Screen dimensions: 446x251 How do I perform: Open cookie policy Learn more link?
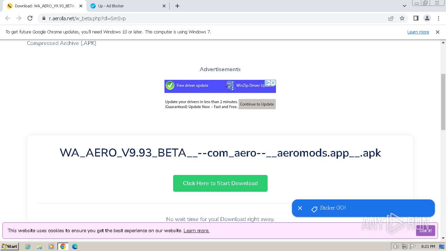197,230
